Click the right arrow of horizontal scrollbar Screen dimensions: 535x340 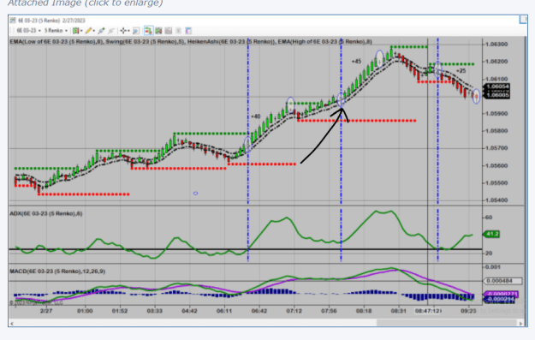(x=520, y=323)
